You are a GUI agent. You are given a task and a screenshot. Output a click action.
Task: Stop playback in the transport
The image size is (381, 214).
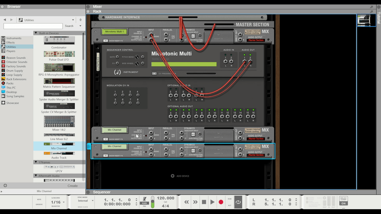(x=204, y=202)
